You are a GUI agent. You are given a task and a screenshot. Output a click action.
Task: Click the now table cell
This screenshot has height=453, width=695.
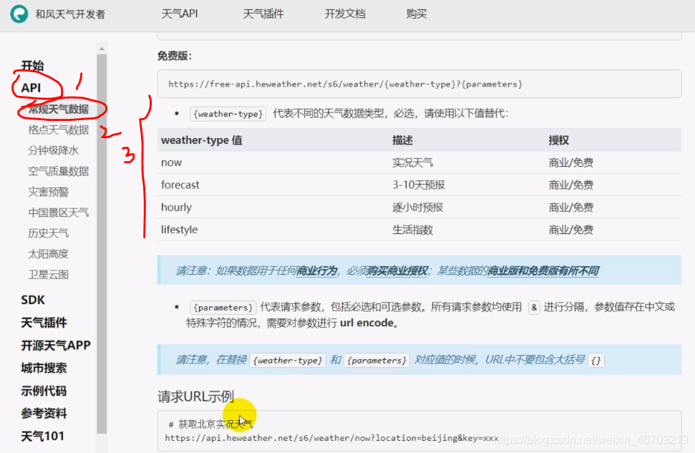pyautogui.click(x=172, y=162)
